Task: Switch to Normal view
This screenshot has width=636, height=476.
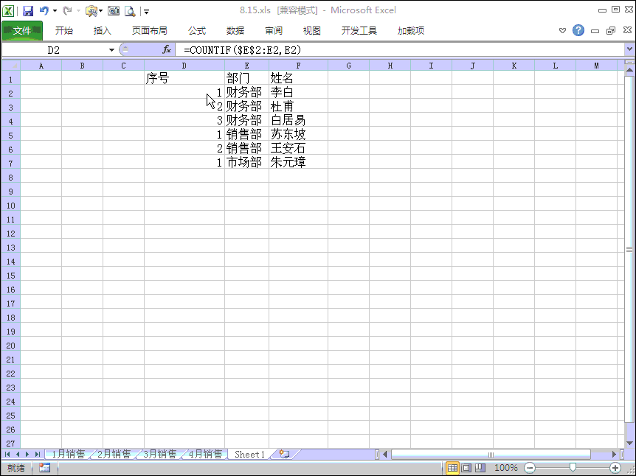Action: coord(452,468)
